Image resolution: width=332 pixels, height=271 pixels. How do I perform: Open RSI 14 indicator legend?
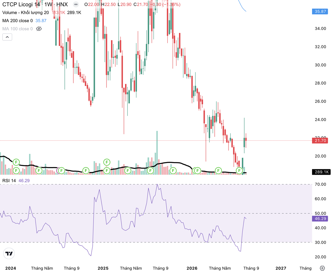tap(9, 181)
